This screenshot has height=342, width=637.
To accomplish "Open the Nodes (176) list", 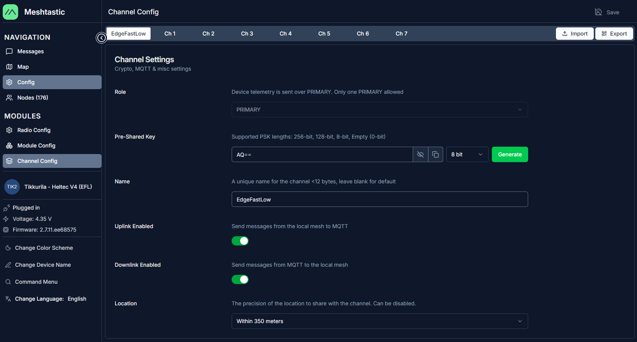I will [32, 98].
